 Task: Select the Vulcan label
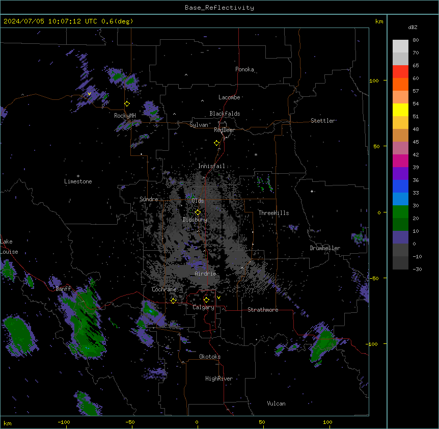tap(277, 404)
